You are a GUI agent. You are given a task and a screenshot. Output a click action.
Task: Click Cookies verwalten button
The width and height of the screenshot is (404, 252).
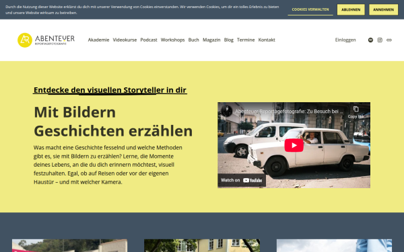pos(310,9)
